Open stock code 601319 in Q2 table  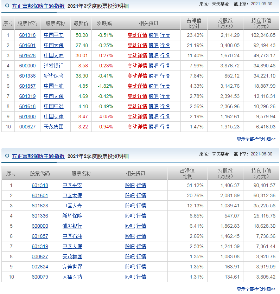tap(40, 246)
